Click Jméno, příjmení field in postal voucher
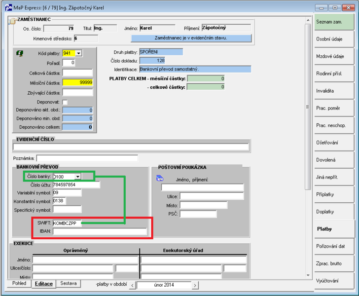This screenshot has height=296, width=359. [x=202, y=187]
